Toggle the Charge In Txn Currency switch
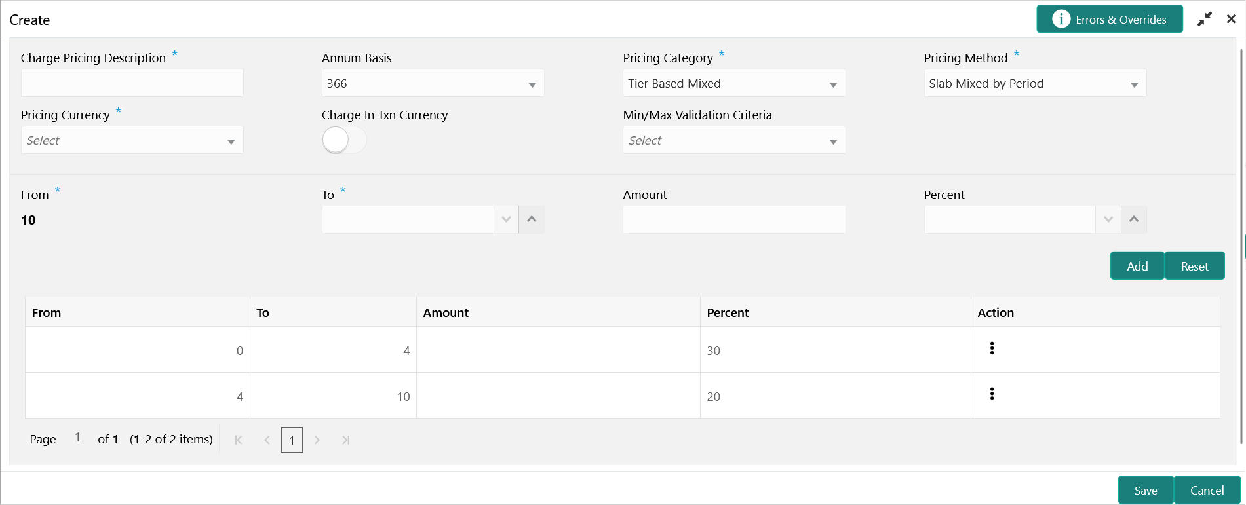 click(x=343, y=140)
